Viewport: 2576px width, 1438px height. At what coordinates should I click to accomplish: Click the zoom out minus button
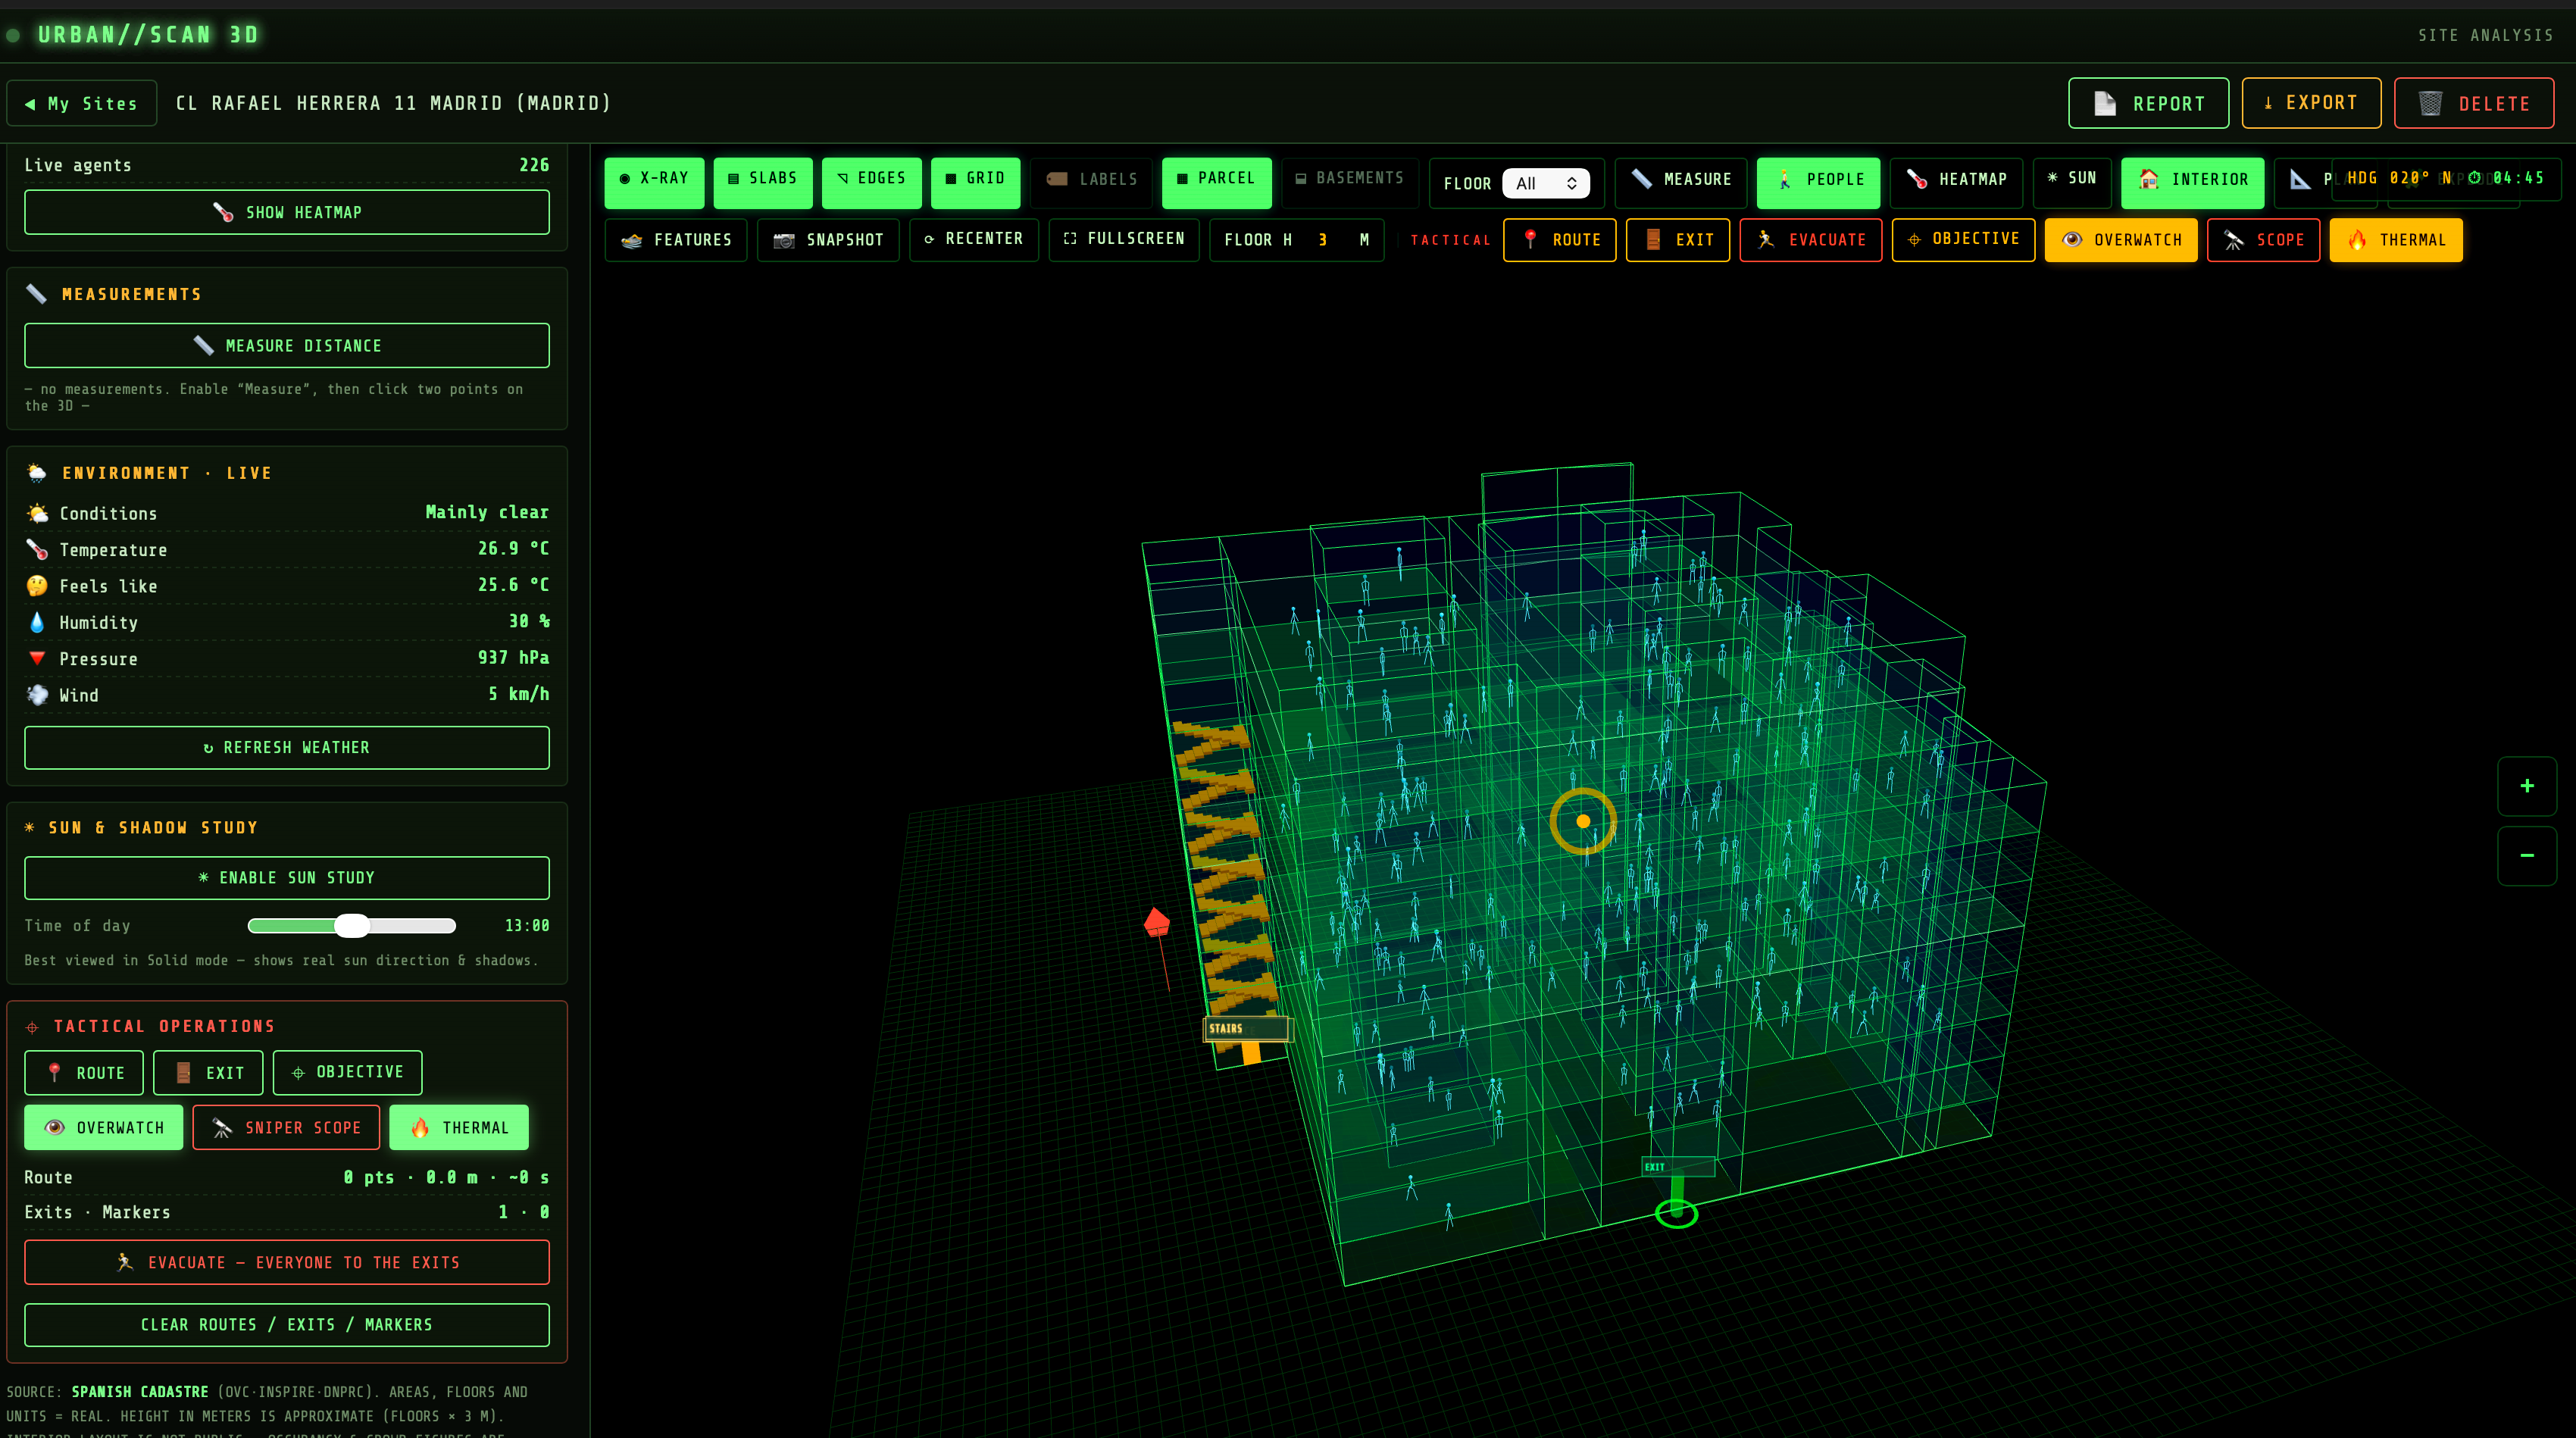tap(2527, 856)
